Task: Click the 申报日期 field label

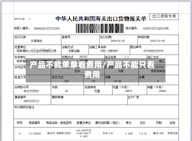Action: click(144, 37)
